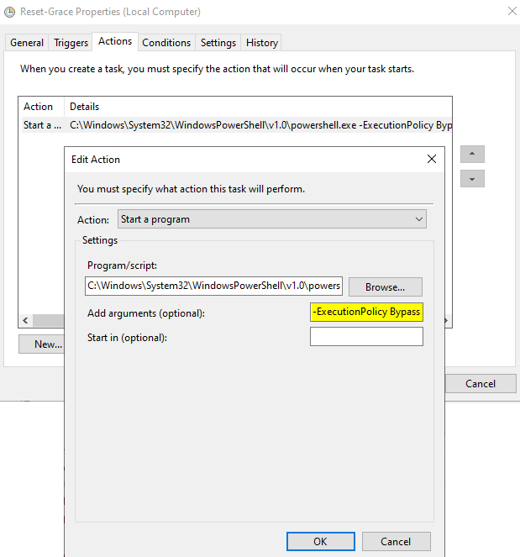
Task: Click the move action up arrow button
Action: [472, 155]
